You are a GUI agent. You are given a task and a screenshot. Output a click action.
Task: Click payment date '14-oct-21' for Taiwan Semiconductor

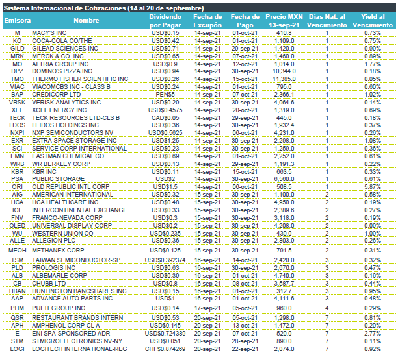coord(245,260)
